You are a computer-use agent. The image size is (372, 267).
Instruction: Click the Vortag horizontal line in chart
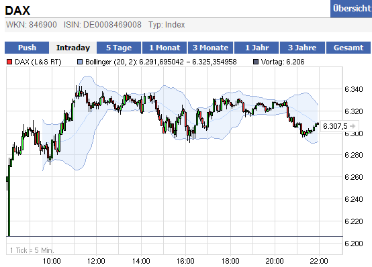[x=175, y=236]
